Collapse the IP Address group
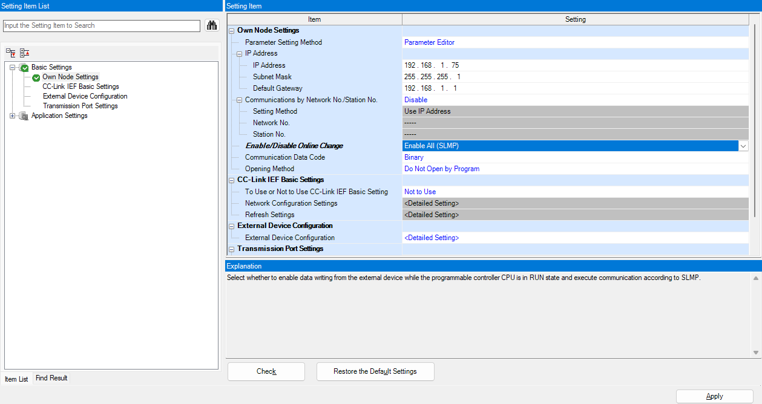This screenshot has height=404, width=762. coord(239,54)
